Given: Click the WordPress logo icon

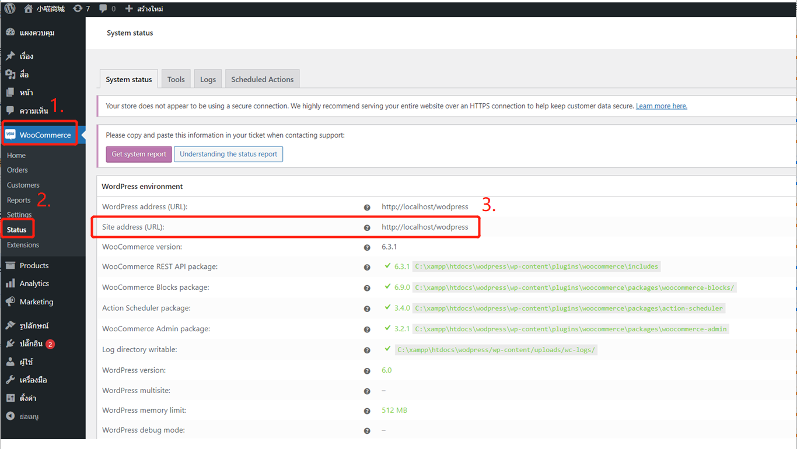Looking at the screenshot, I should [x=10, y=9].
